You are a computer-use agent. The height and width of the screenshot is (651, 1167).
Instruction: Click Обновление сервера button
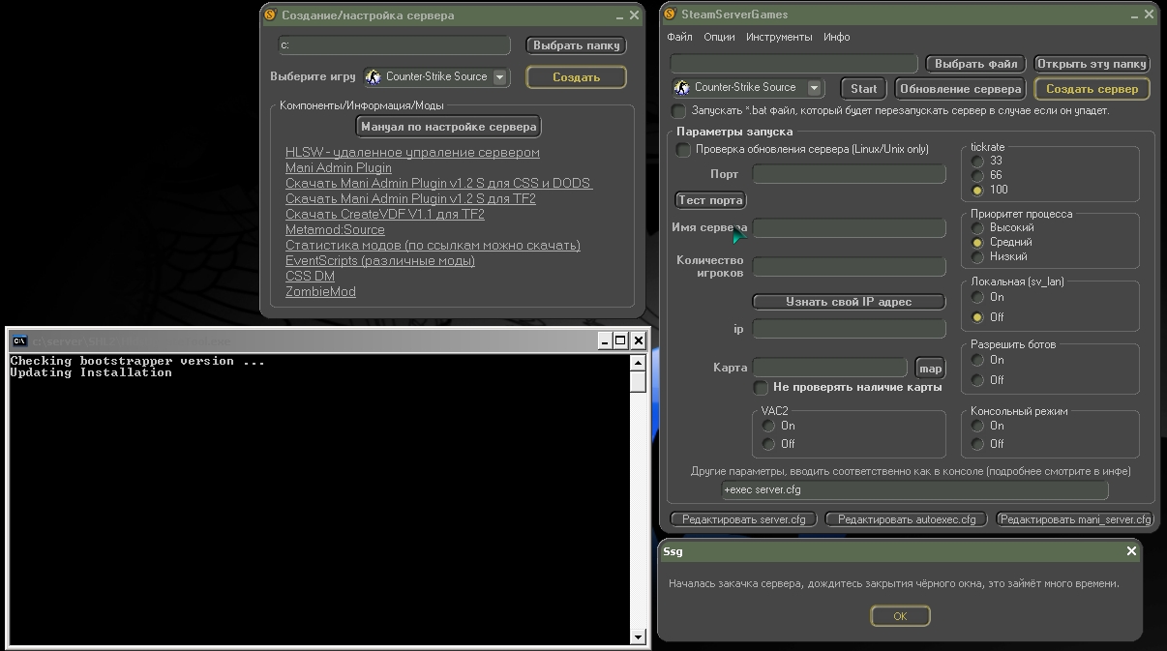[x=960, y=88]
